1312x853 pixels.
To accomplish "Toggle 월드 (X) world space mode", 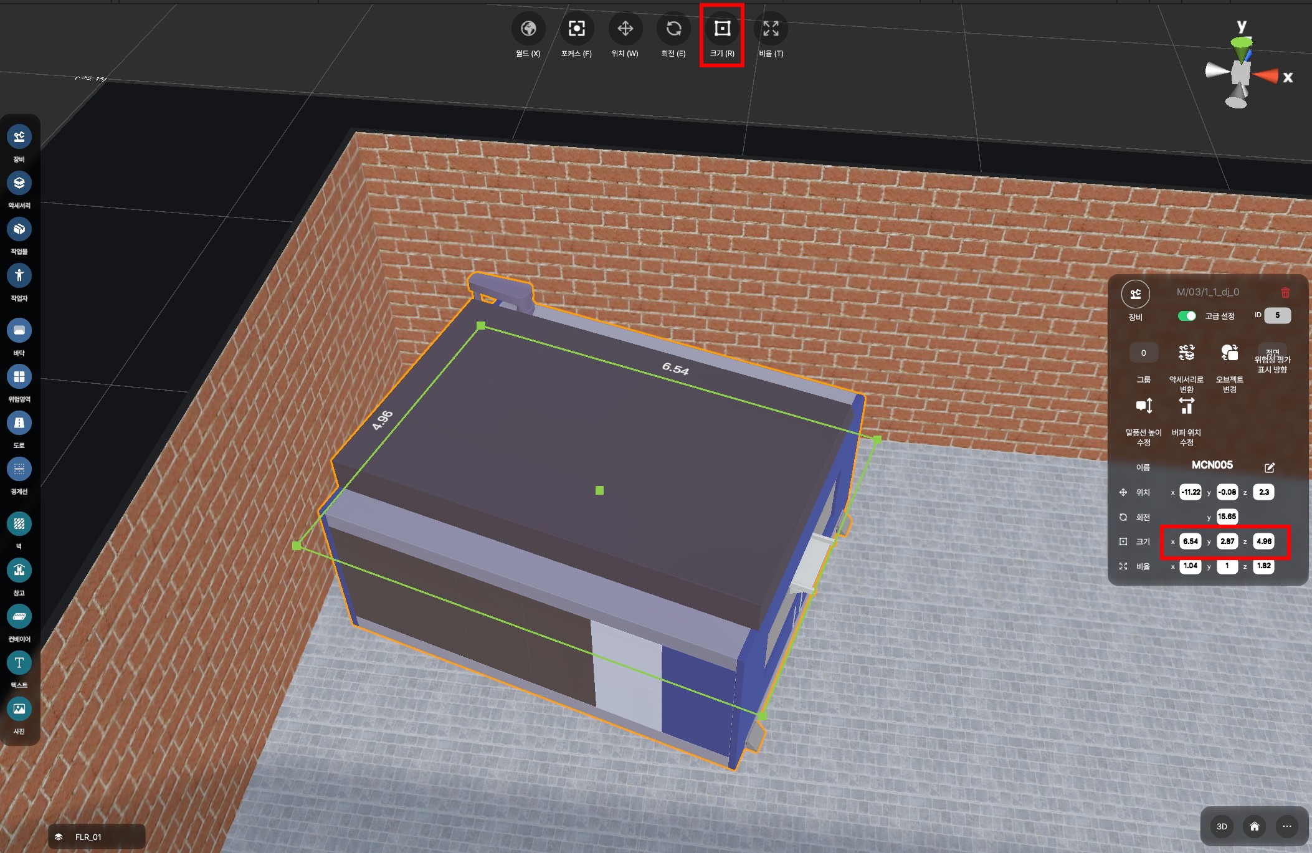I will [x=528, y=29].
